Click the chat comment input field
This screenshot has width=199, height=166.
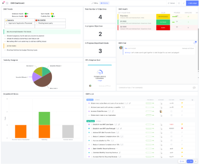[x=154, y=88]
